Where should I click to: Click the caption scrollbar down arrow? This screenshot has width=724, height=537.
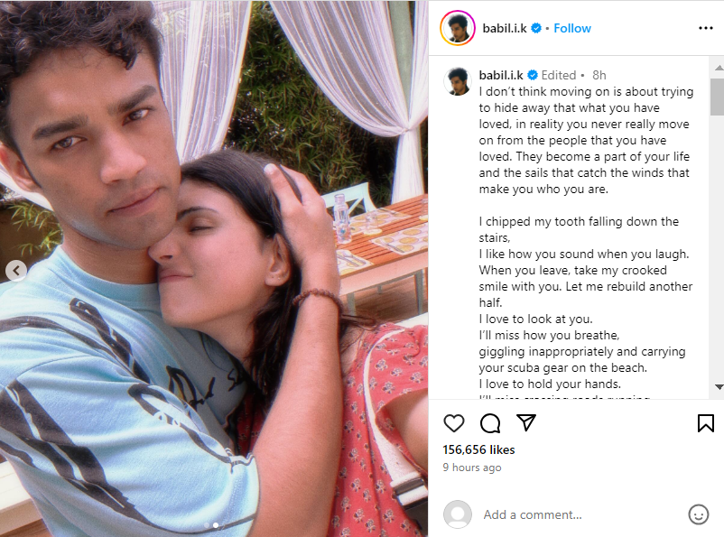(719, 387)
